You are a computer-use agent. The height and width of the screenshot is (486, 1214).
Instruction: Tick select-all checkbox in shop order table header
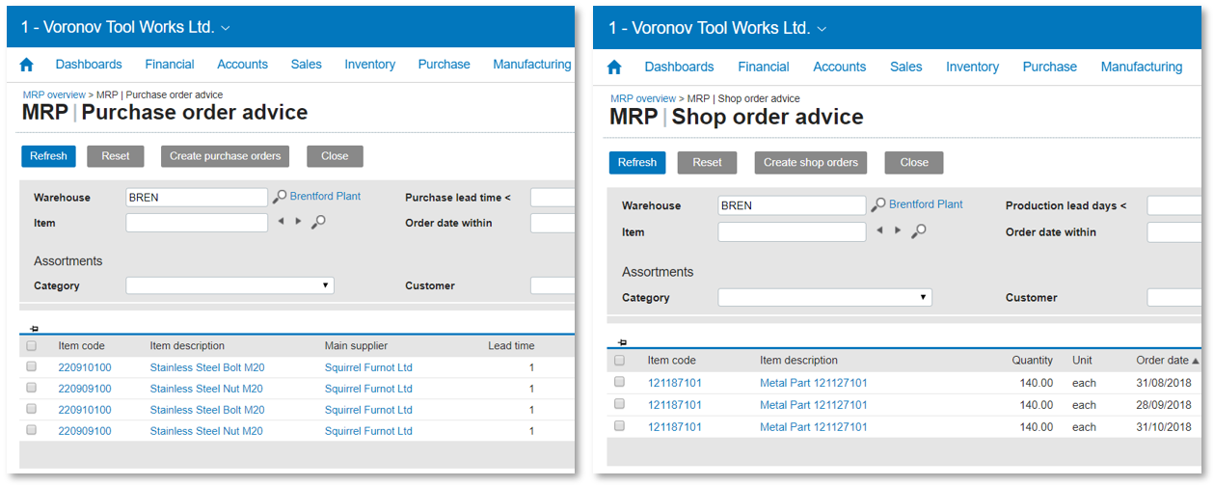point(619,361)
